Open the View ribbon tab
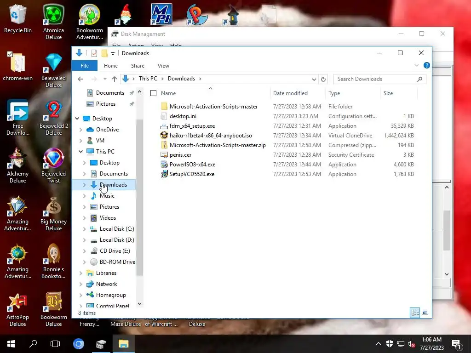Screen dimensions: 471x353 coord(163,66)
